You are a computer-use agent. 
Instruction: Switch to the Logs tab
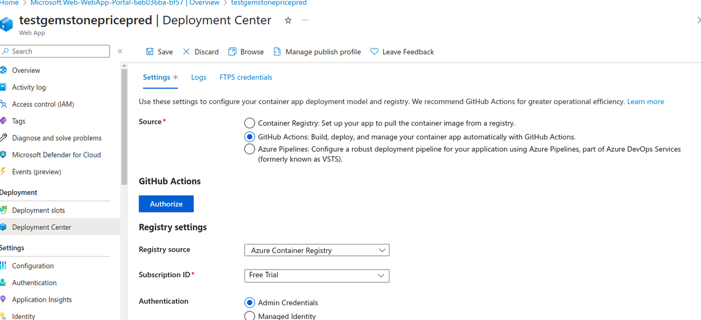[x=199, y=77]
